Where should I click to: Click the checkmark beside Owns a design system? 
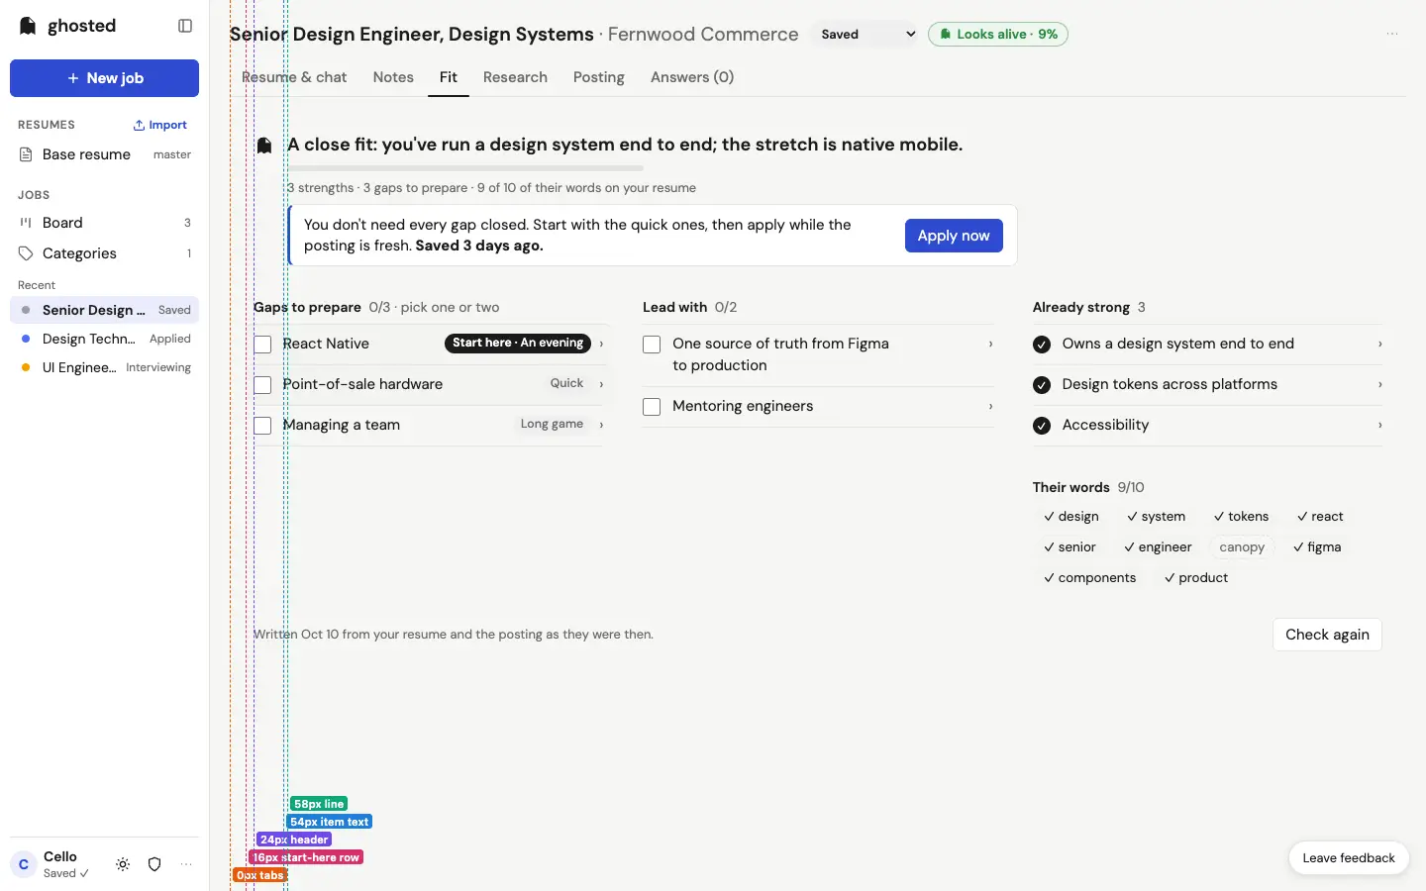point(1042,345)
